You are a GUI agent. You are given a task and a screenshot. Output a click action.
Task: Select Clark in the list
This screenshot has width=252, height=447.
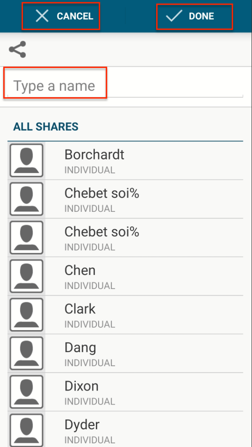pos(126,315)
